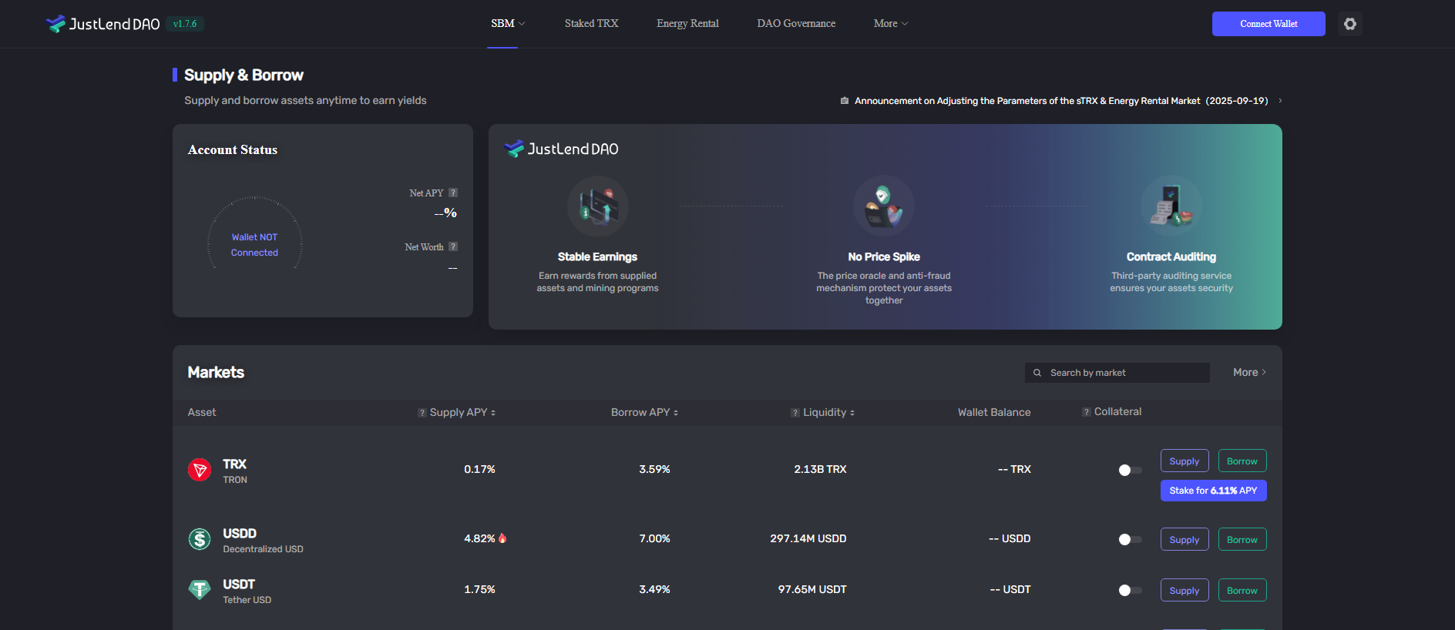The image size is (1455, 630).
Task: Expand the More navigation dropdown
Action: [x=891, y=24]
